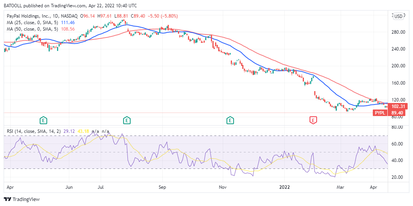Click the 60.00 RSI axis label
The width and height of the screenshot is (413, 206).
(x=397, y=144)
